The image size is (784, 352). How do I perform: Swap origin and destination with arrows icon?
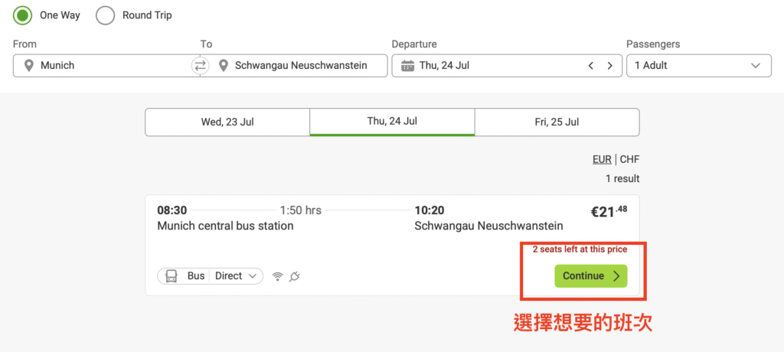click(x=201, y=66)
